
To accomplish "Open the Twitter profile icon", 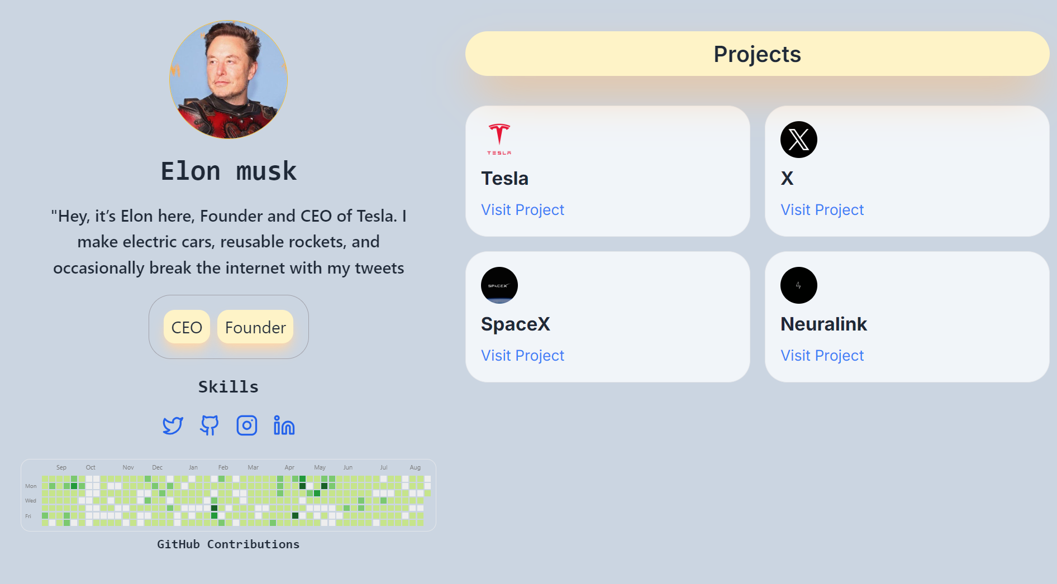I will pyautogui.click(x=173, y=425).
